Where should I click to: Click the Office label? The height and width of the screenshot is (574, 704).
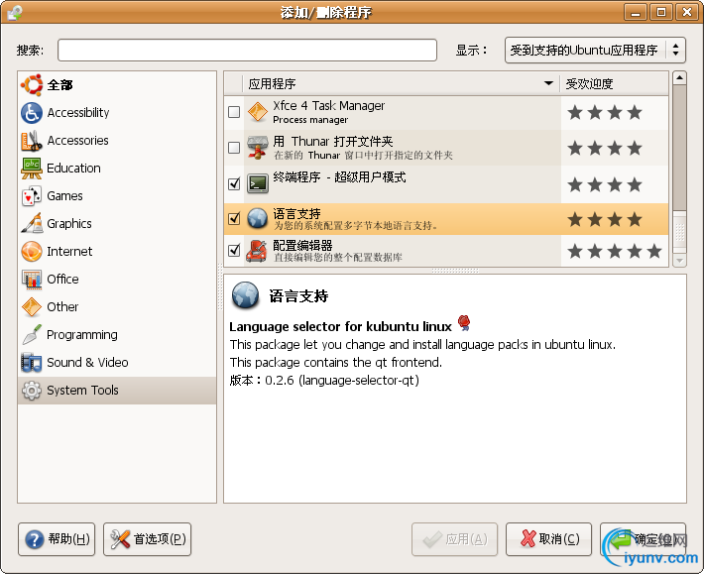point(62,280)
